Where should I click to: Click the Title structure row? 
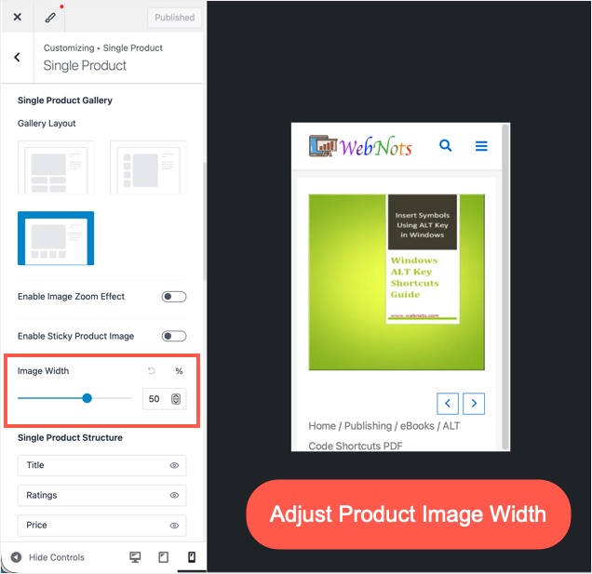pyautogui.click(x=102, y=465)
